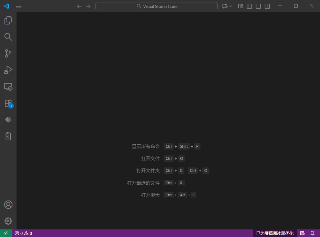Click the remote connection indicator in the status bar
320x237 pixels.
(x=5, y=233)
